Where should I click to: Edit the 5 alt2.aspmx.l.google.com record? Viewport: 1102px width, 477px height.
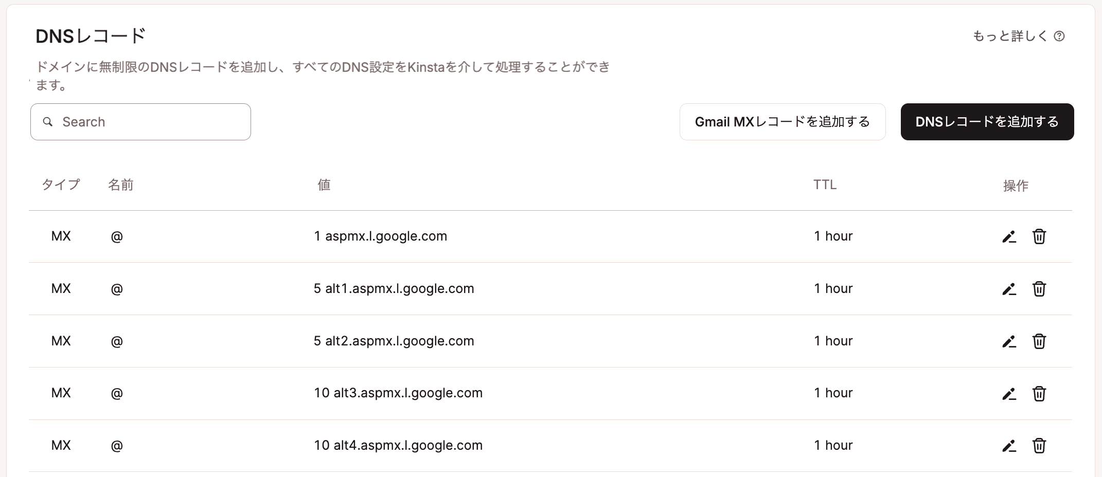pyautogui.click(x=1009, y=341)
